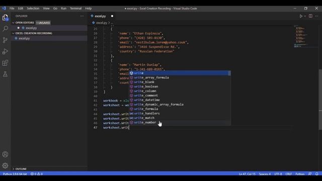This screenshot has width=322, height=181.
Task: Open the Go menu
Action: (55, 9)
